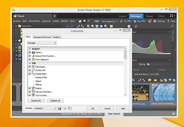This screenshot has height=127, width=184.
Task: Collapse the Acquire group
Action: click(30, 49)
